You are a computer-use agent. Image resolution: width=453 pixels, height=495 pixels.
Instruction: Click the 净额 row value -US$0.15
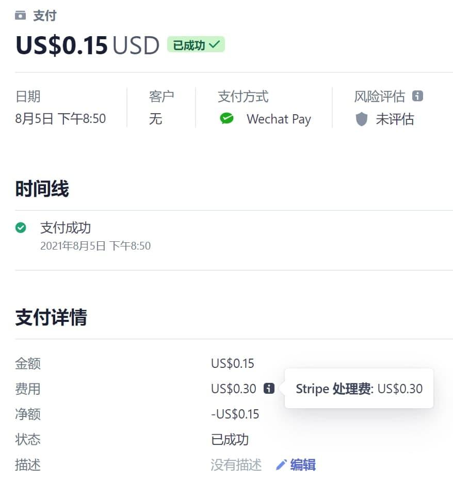coord(235,414)
